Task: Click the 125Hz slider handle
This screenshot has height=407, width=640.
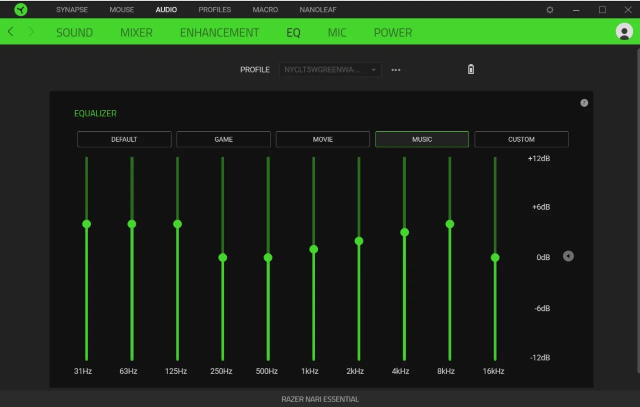Action: tap(177, 224)
